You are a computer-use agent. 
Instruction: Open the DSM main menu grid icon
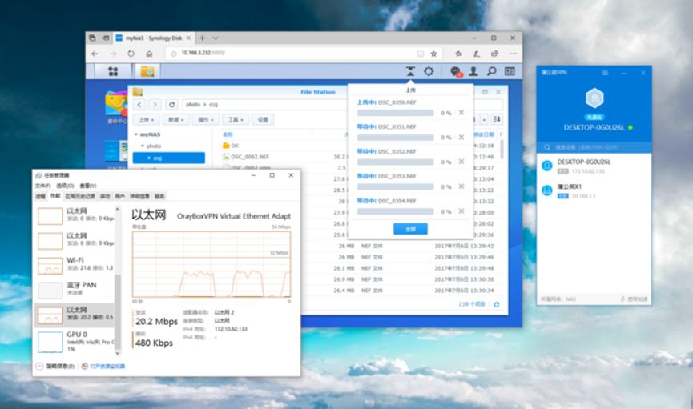coord(113,71)
